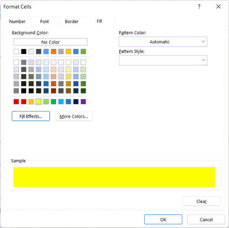The image size is (229, 228).
Task: Open the Pattern Style dropdown
Action: [x=163, y=60]
